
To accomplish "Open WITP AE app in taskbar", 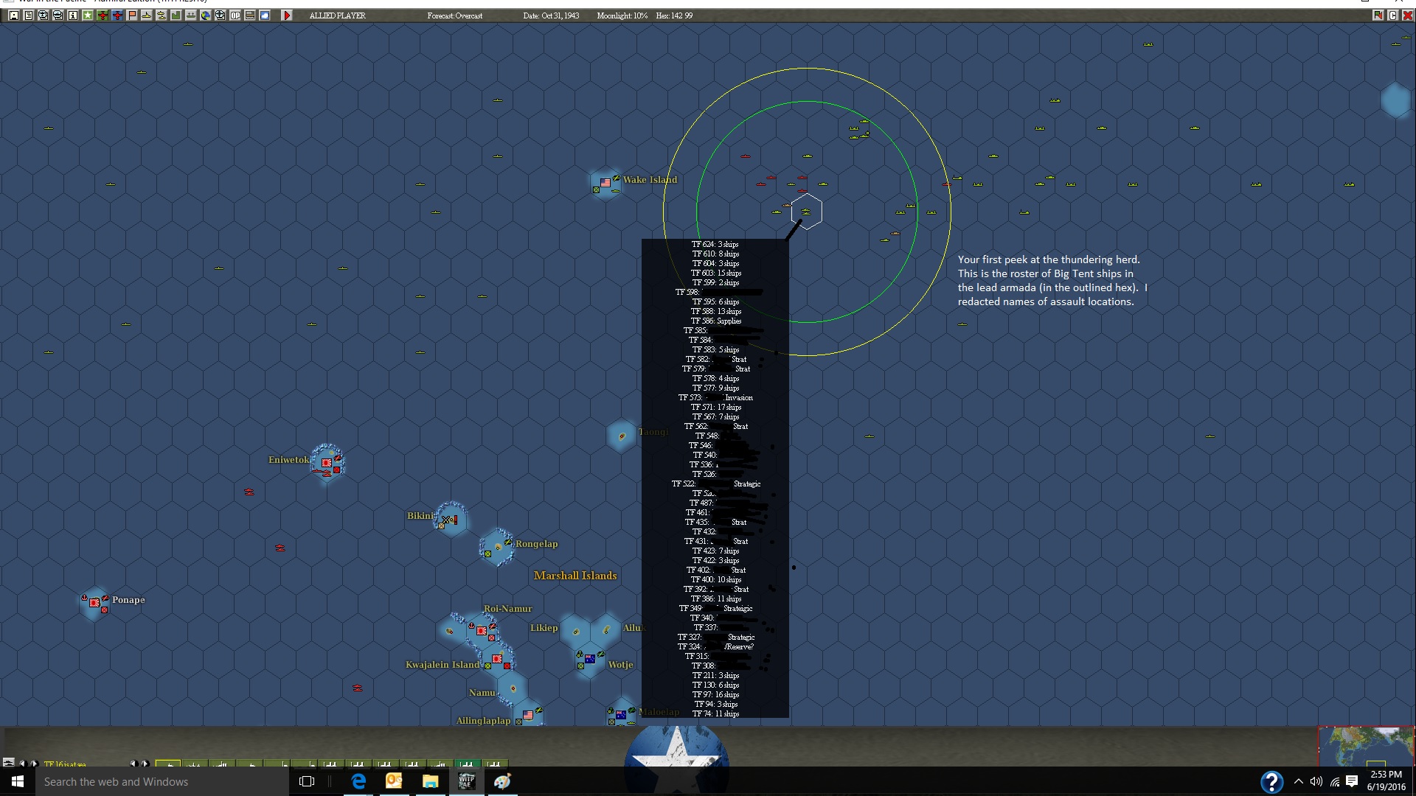I will pos(466,781).
